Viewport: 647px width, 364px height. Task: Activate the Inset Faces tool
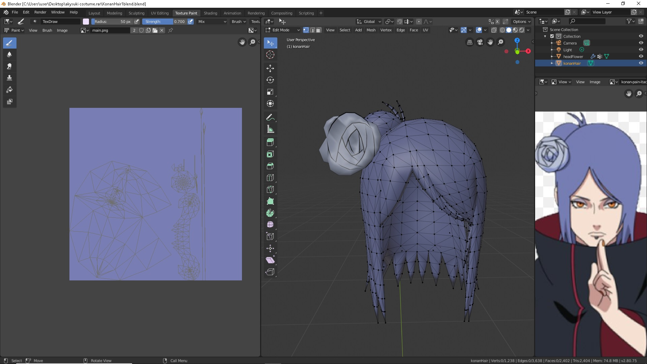(270, 154)
